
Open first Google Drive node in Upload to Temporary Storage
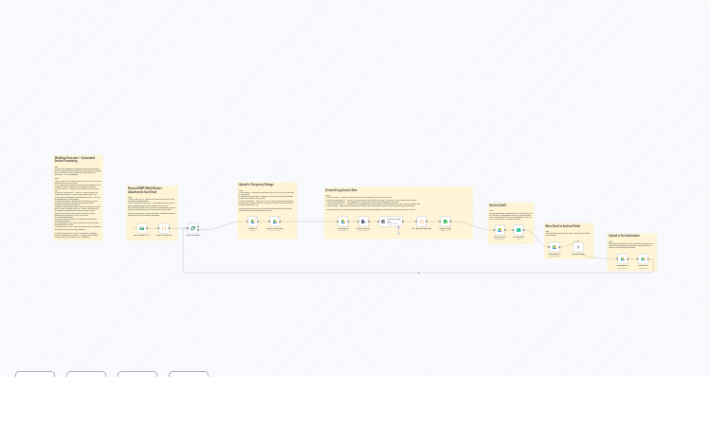(253, 222)
